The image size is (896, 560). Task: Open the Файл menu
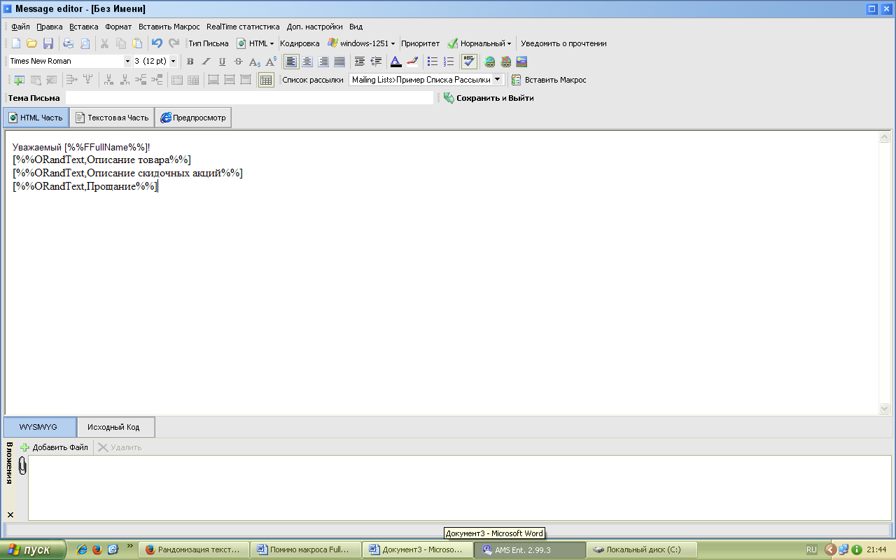20,27
